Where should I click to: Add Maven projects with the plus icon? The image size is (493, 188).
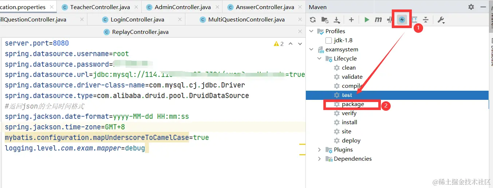point(351,20)
